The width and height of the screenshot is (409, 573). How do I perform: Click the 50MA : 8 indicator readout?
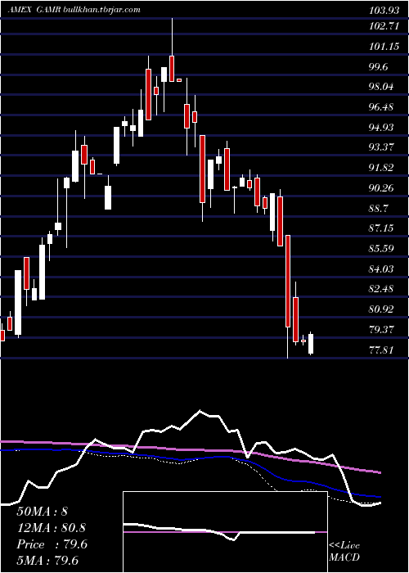coord(42,512)
